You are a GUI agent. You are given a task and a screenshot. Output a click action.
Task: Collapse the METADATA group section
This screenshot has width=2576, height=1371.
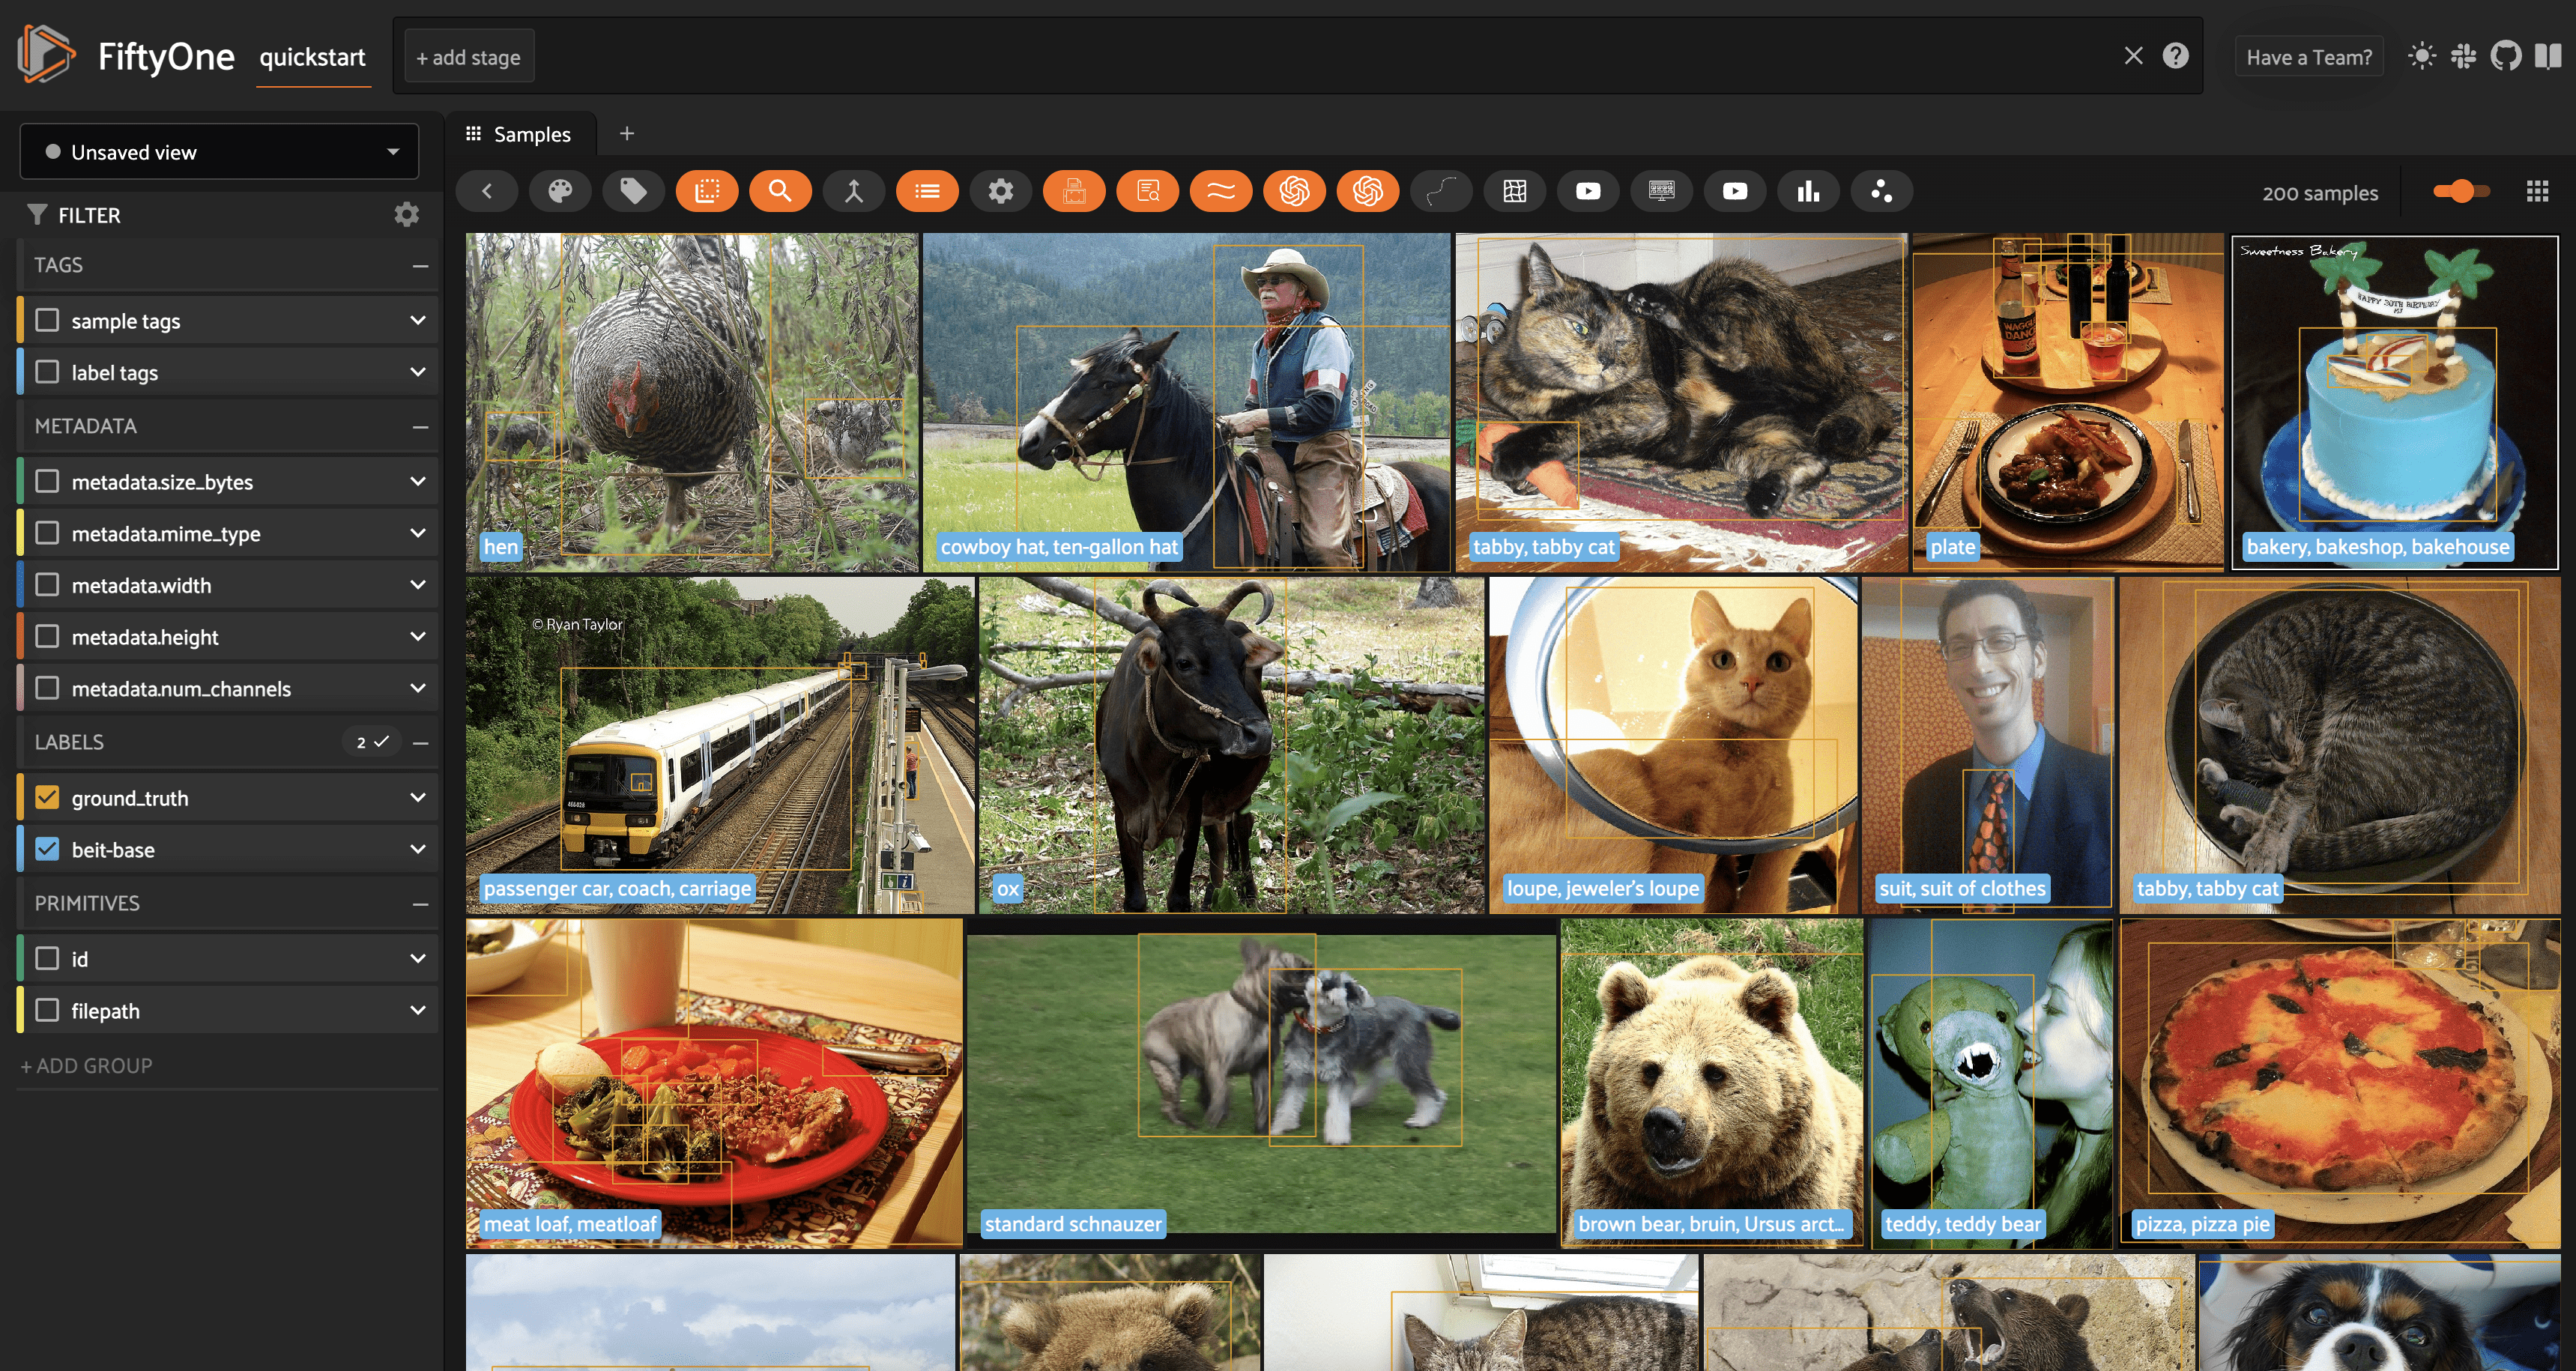tap(420, 426)
